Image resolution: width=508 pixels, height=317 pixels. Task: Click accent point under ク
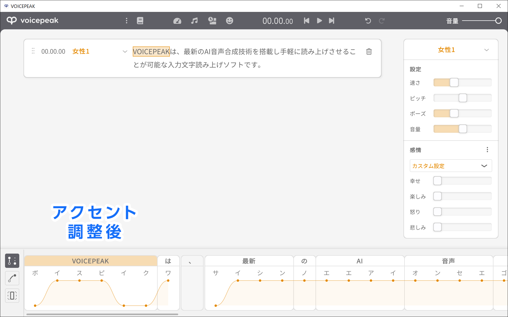click(146, 306)
